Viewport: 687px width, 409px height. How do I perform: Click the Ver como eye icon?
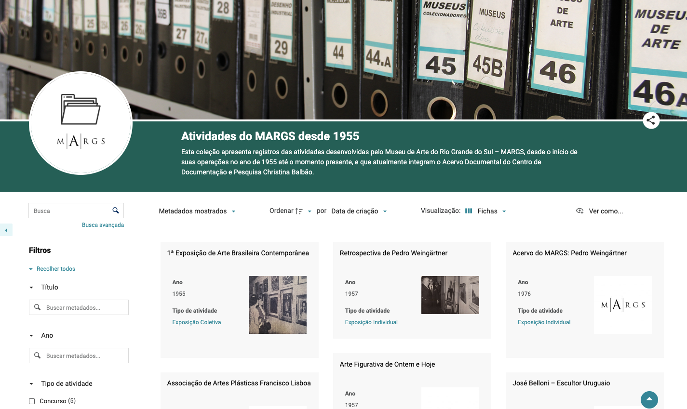coord(580,211)
